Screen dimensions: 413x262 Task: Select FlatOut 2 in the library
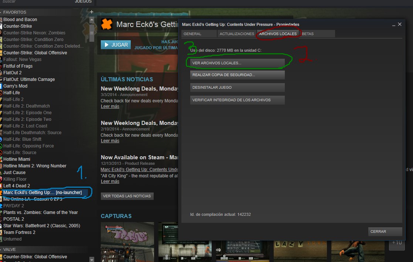click(x=13, y=72)
